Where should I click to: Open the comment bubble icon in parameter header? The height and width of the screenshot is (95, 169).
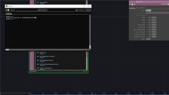tap(164, 4)
